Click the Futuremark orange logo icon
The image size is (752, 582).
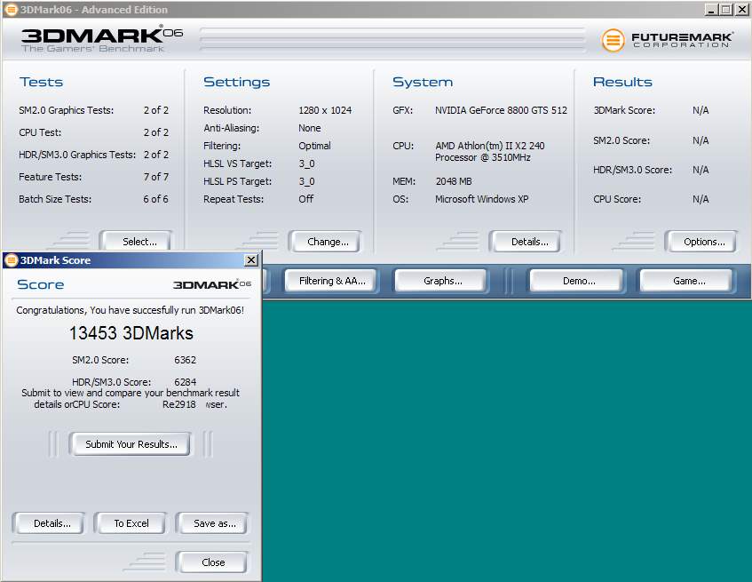pos(613,40)
